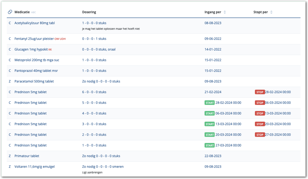
Task: Click the pill icon in the table header
Action: tap(10, 12)
